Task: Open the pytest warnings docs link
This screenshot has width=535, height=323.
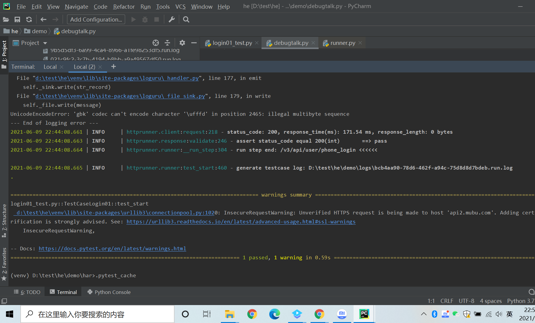Action: pyautogui.click(x=112, y=249)
